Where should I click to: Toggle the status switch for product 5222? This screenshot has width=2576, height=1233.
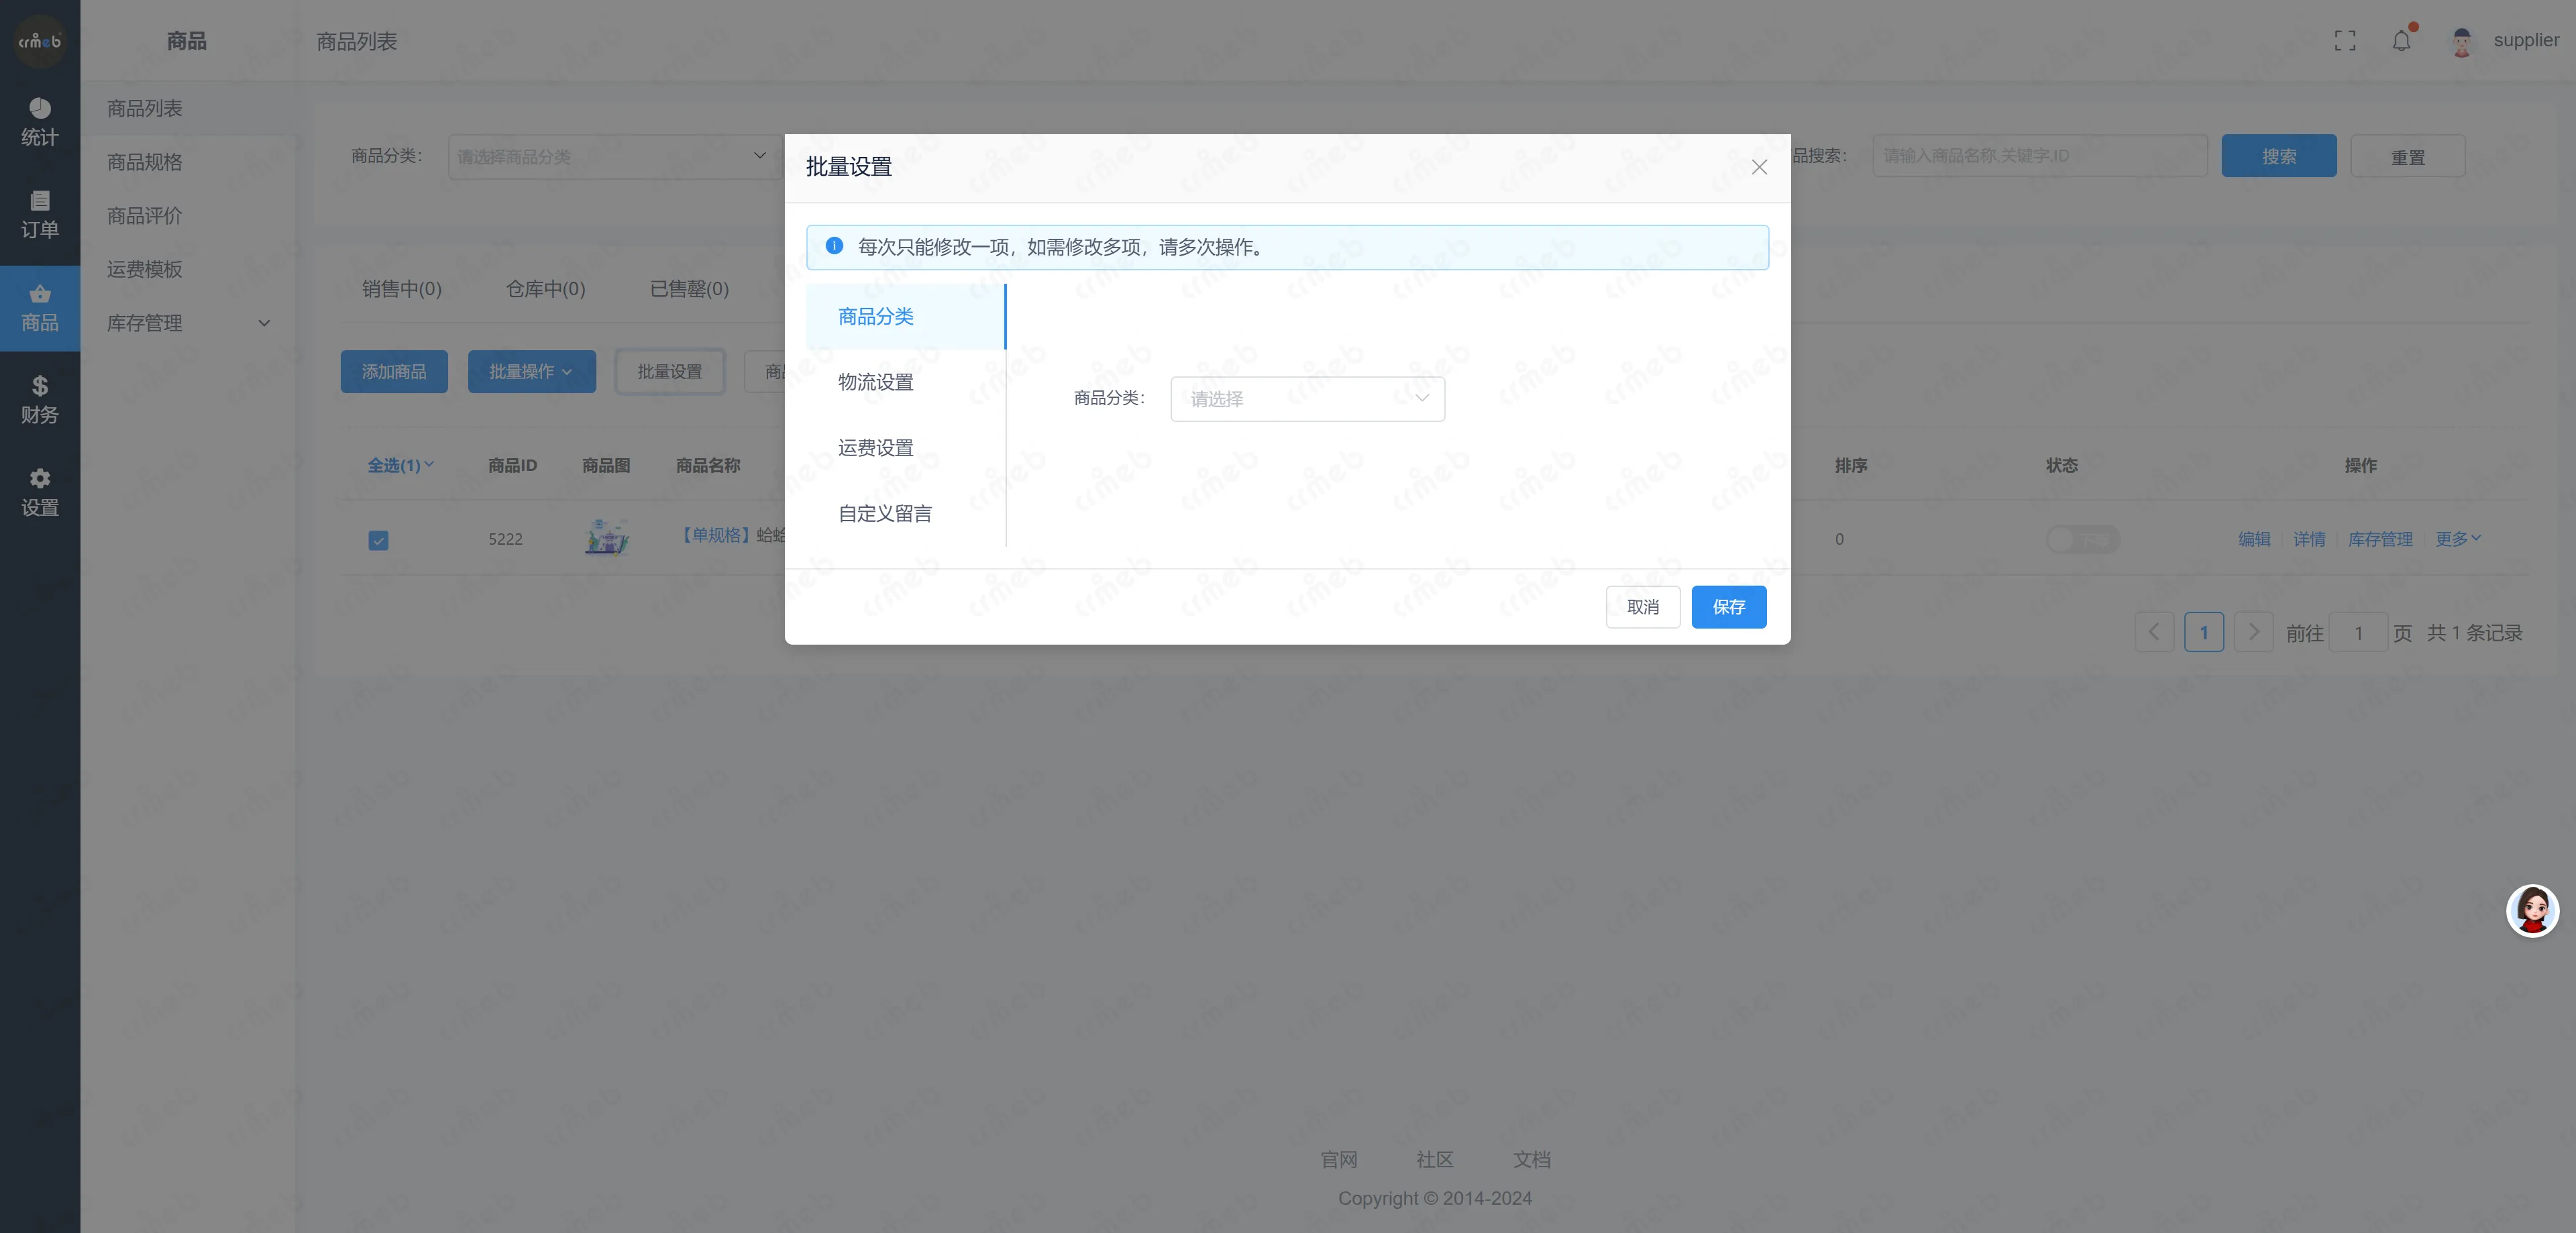coord(2083,539)
